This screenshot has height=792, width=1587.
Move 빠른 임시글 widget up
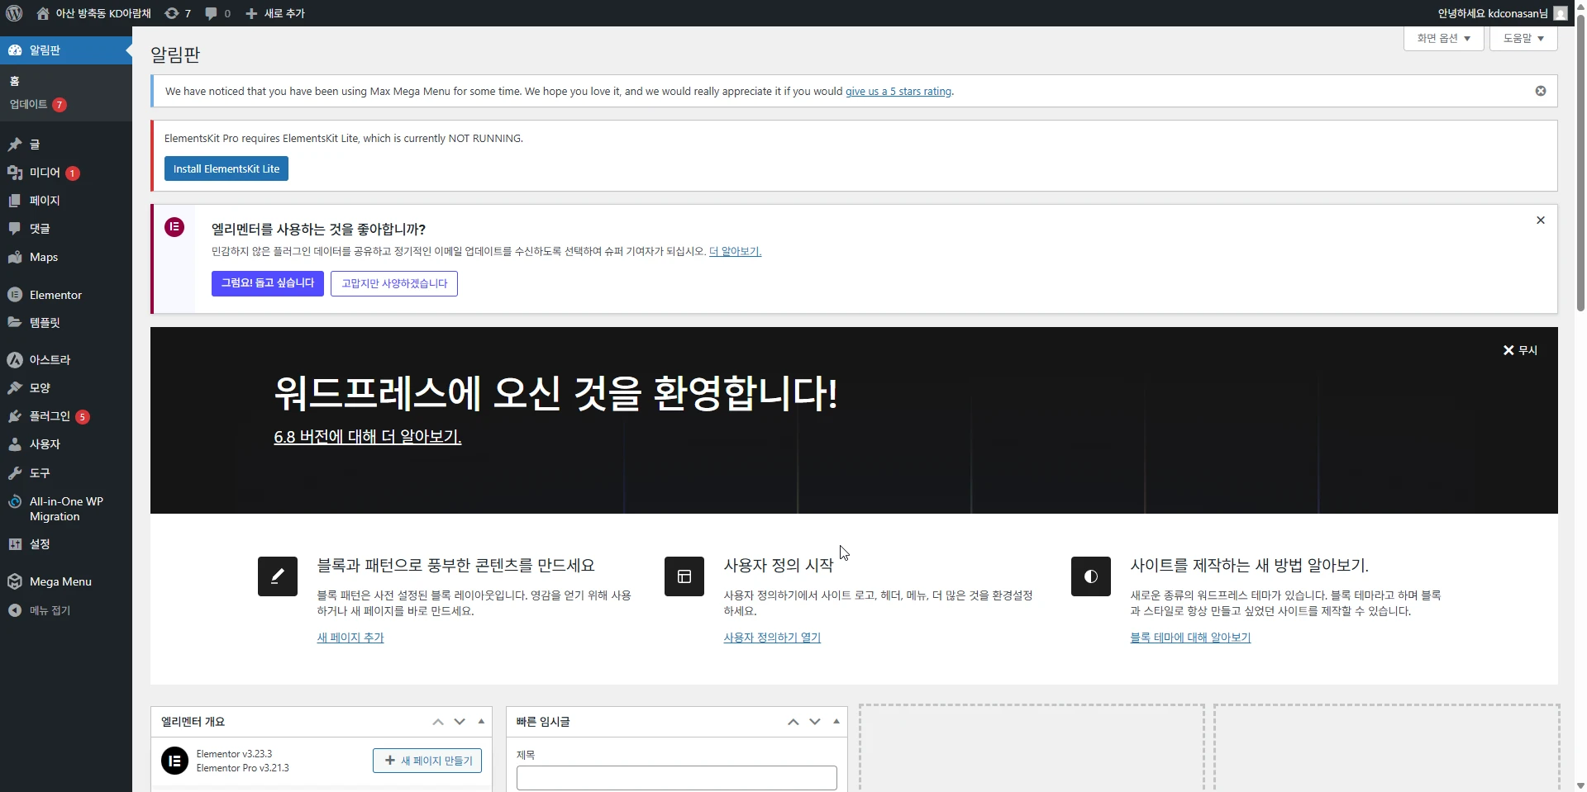pos(793,722)
